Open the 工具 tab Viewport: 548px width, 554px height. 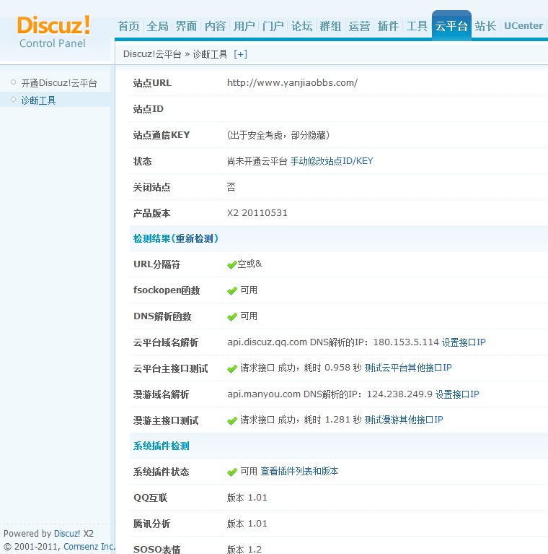[417, 26]
